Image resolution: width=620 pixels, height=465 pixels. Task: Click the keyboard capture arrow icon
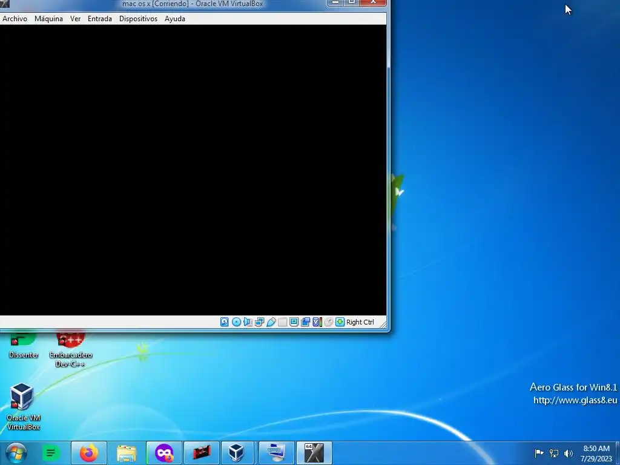tap(340, 322)
